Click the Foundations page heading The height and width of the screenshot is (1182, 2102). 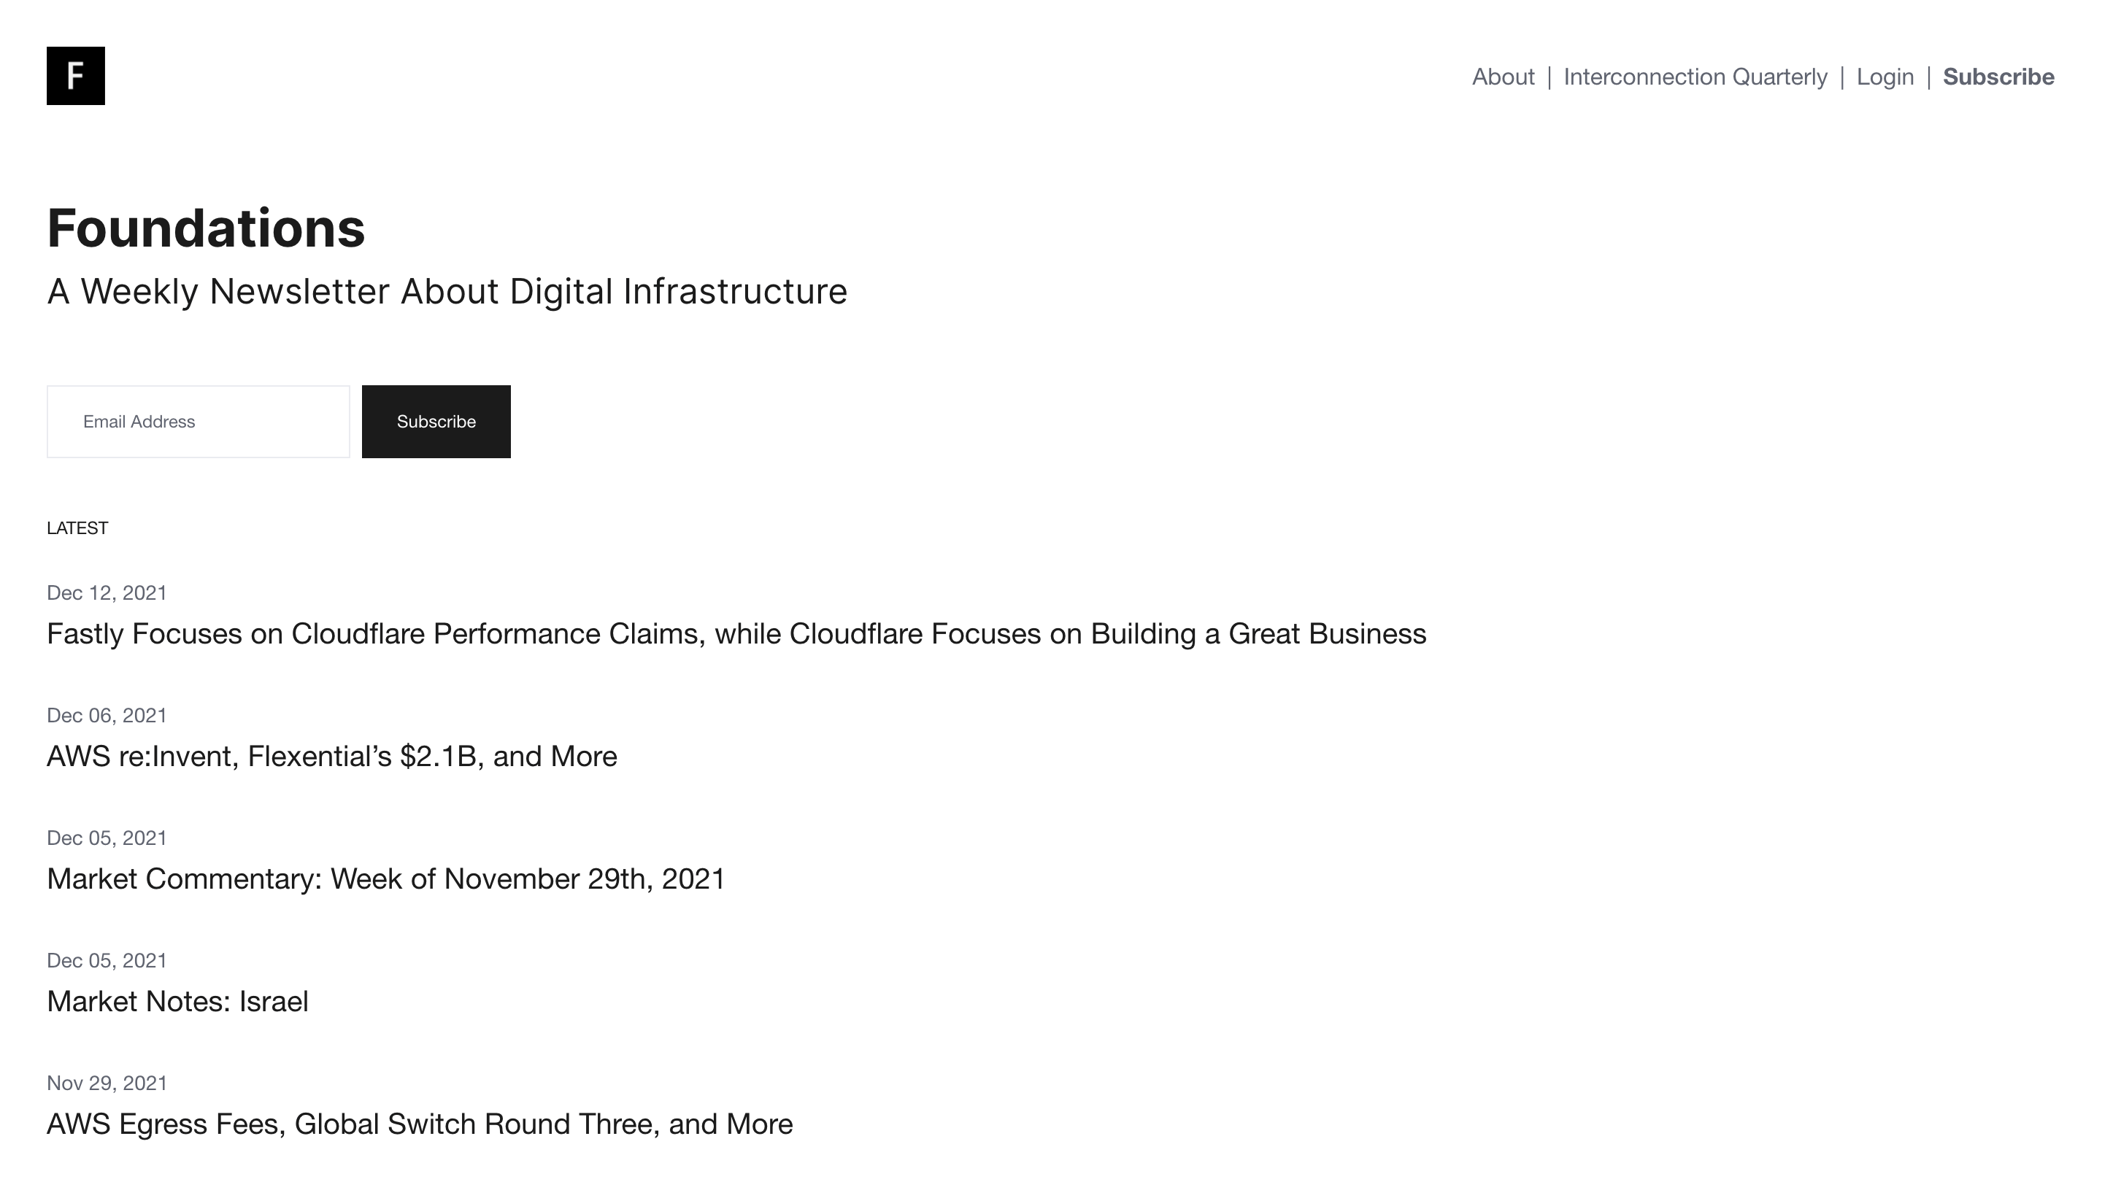206,228
